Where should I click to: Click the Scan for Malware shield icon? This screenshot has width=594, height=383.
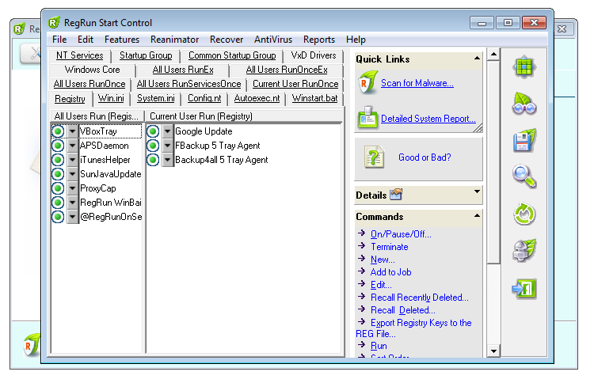coord(367,82)
